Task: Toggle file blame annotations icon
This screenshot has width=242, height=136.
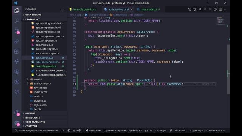Action: pos(215,9)
